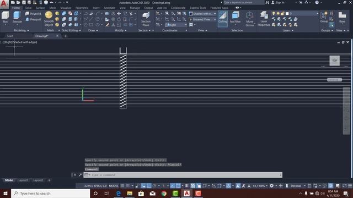Open the 1:1 / 100% annotation scale dropdown
This screenshot has height=198, width=353.
click(260, 186)
